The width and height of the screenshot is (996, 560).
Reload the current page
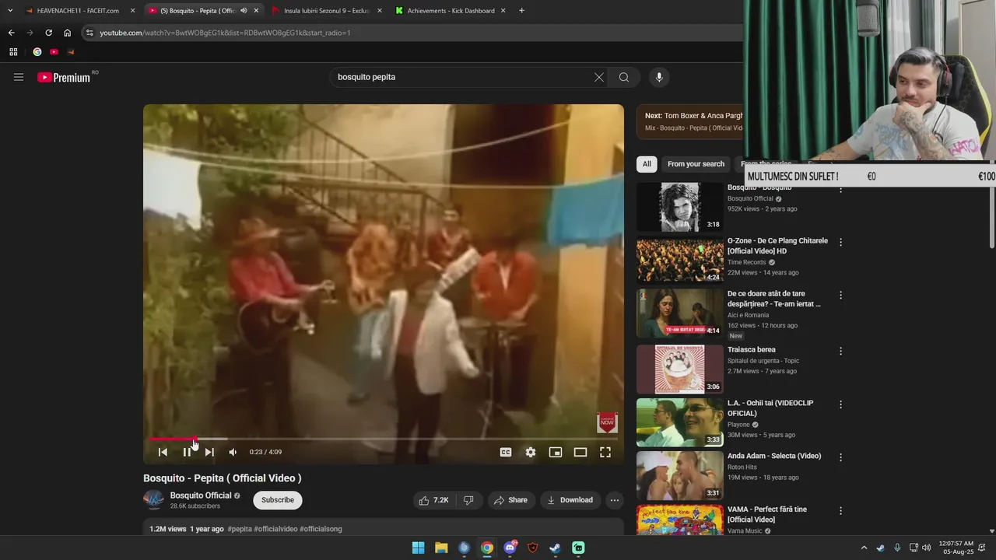coord(48,33)
